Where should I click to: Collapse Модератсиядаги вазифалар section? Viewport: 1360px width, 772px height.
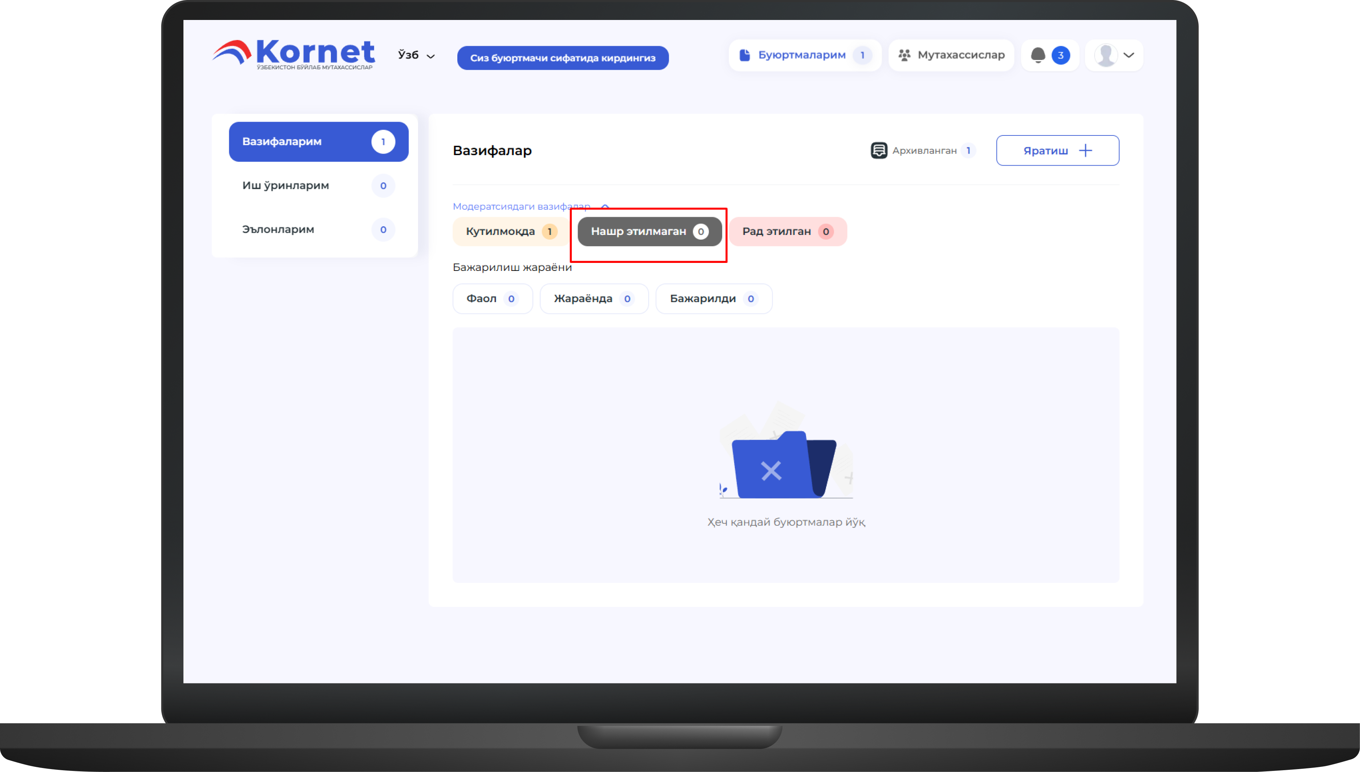coord(605,206)
